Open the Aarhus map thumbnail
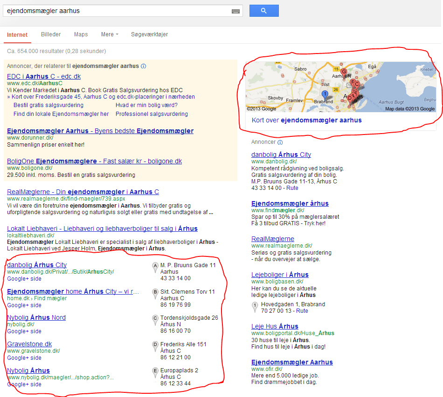Image resolution: width=443 pixels, height=397 pixels. 341,87
